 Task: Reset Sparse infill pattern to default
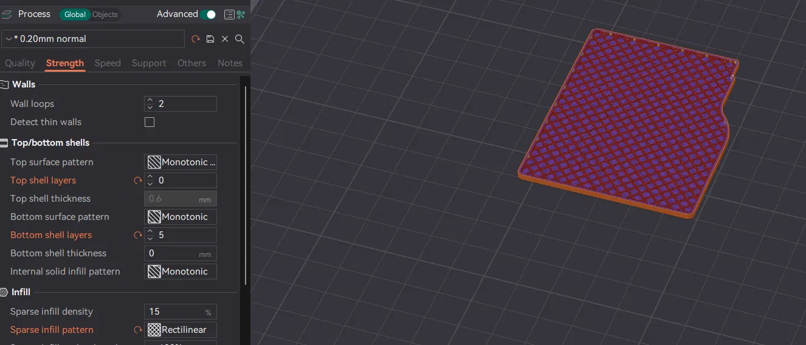[x=138, y=330]
